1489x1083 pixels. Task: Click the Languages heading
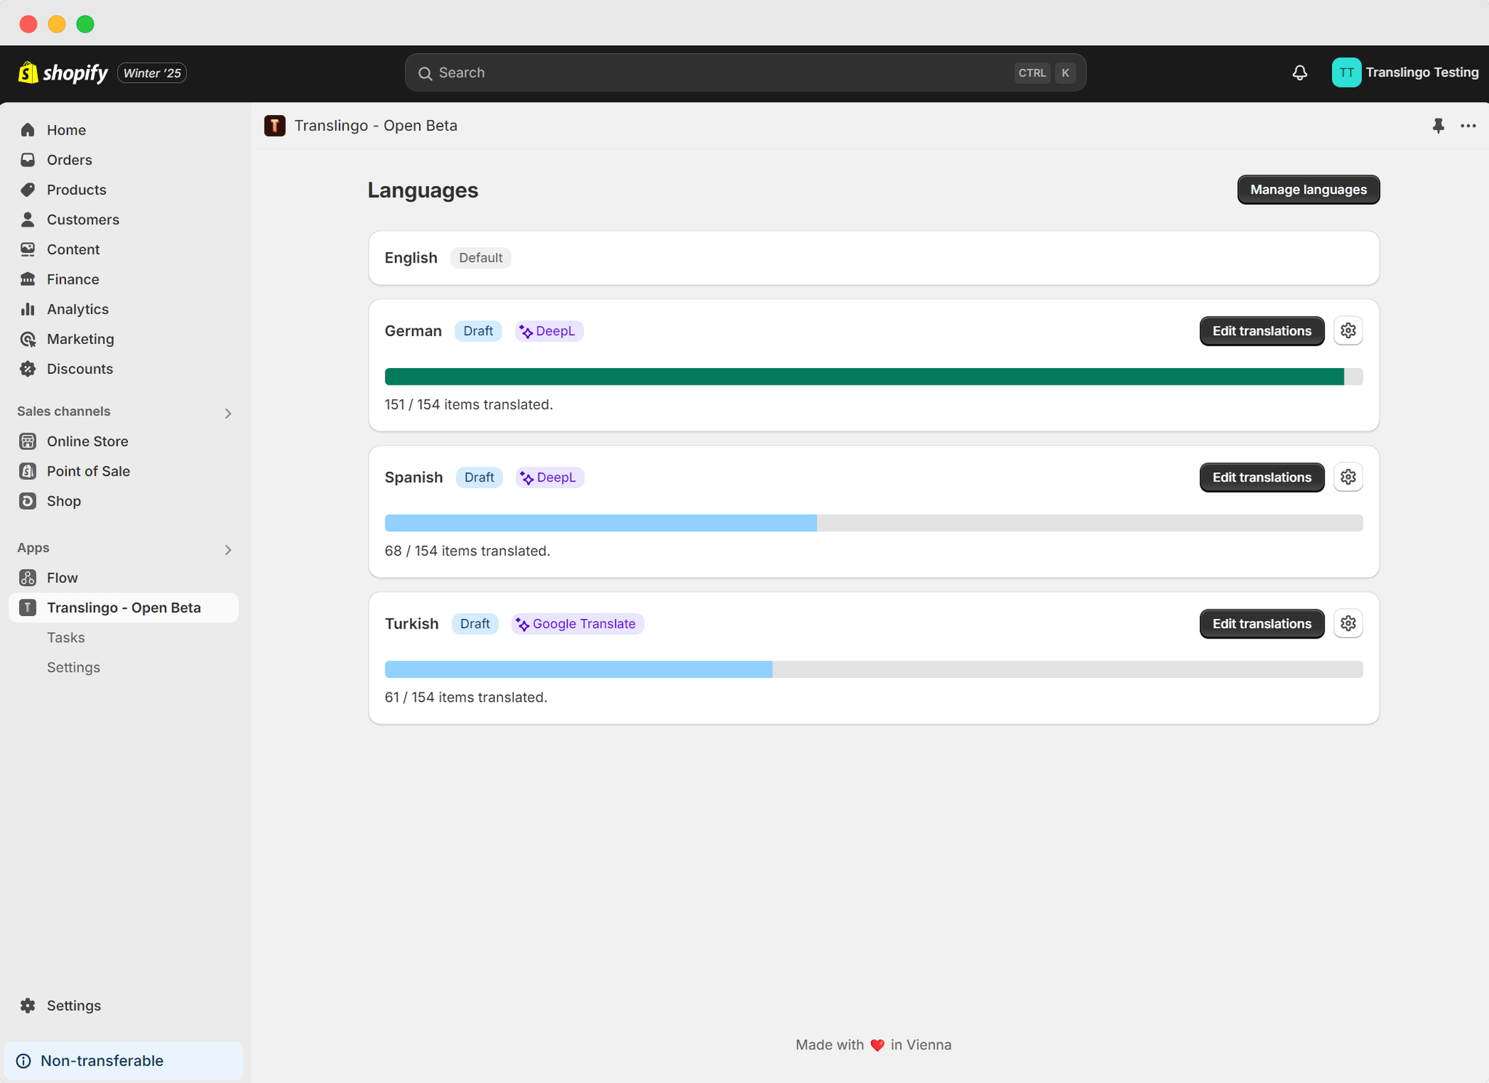click(422, 190)
